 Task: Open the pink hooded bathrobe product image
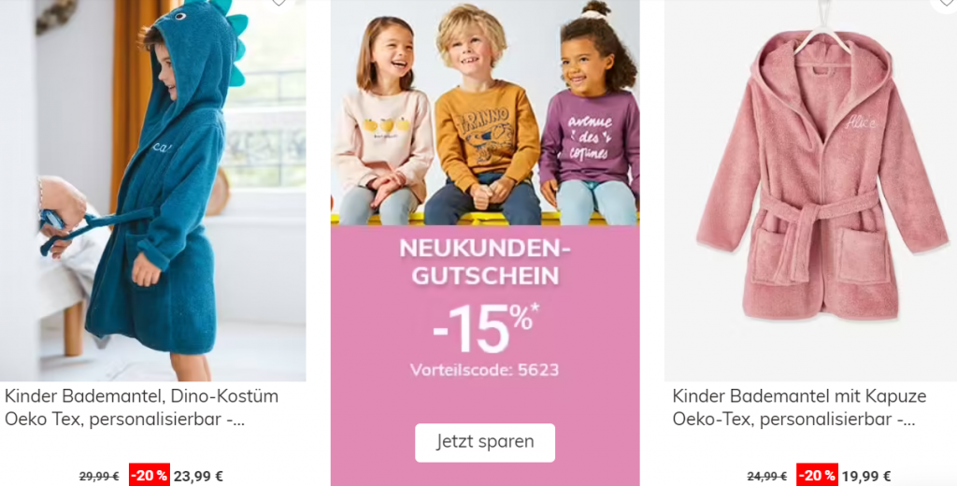810,191
